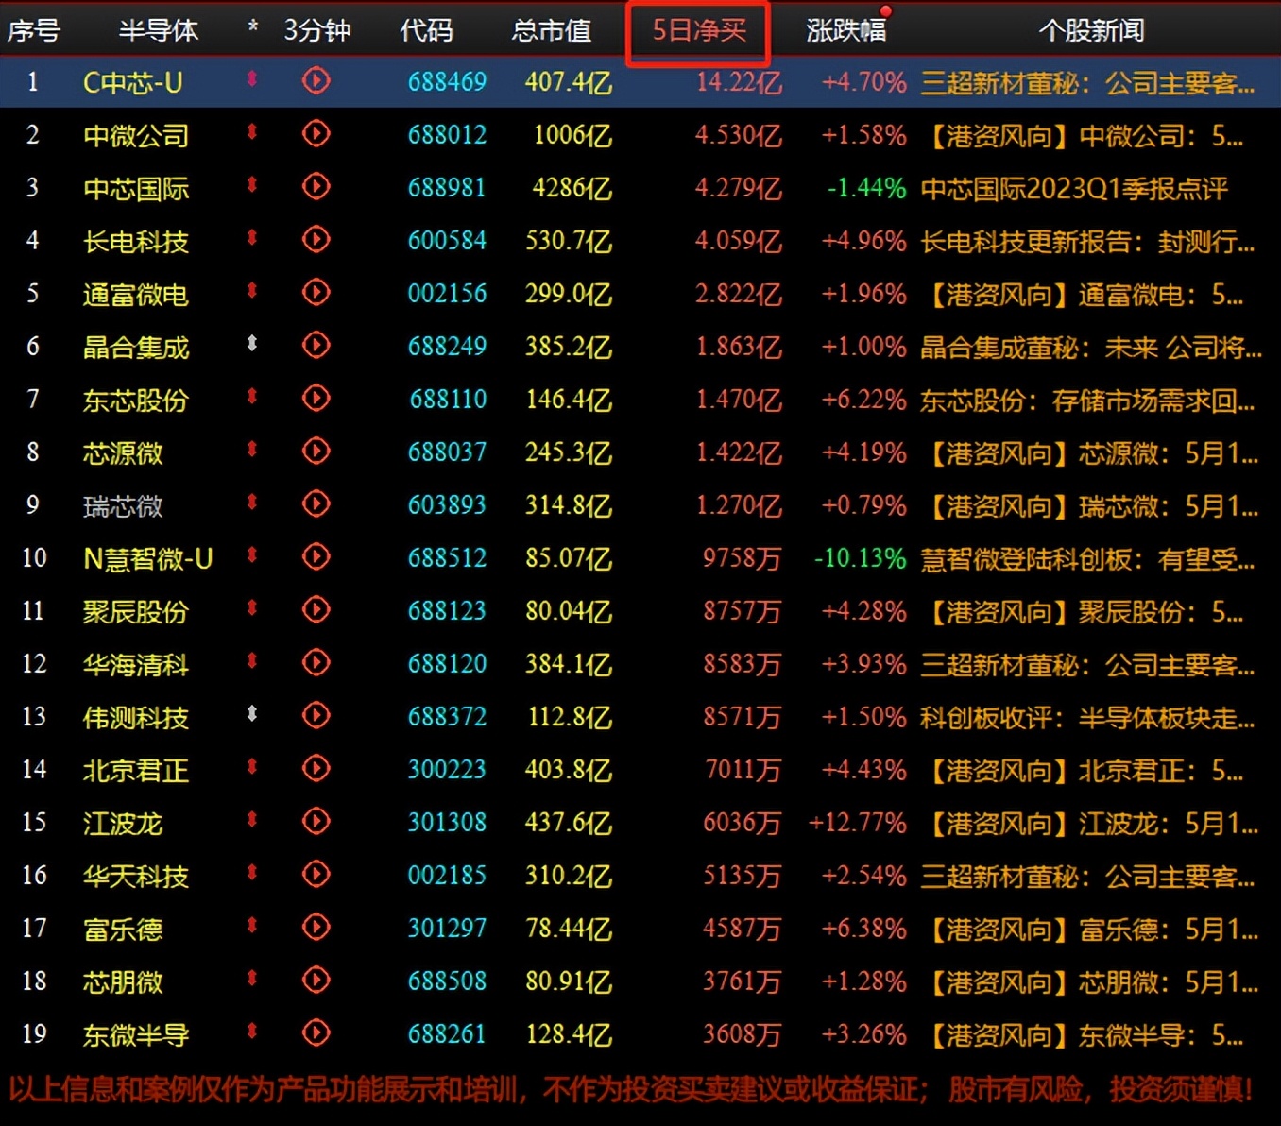Select the red marker icon next to 东微半导
The width and height of the screenshot is (1281, 1126).
pyautogui.click(x=252, y=1032)
